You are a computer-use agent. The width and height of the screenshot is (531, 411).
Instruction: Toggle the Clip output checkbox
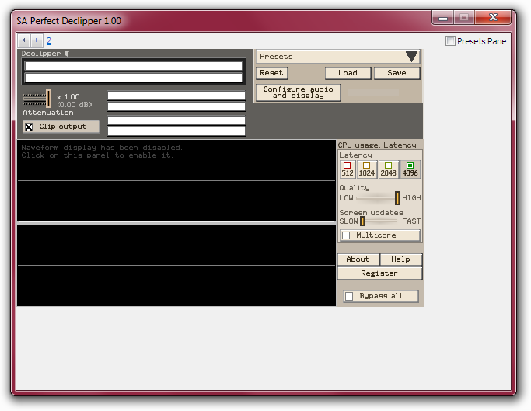coord(29,127)
